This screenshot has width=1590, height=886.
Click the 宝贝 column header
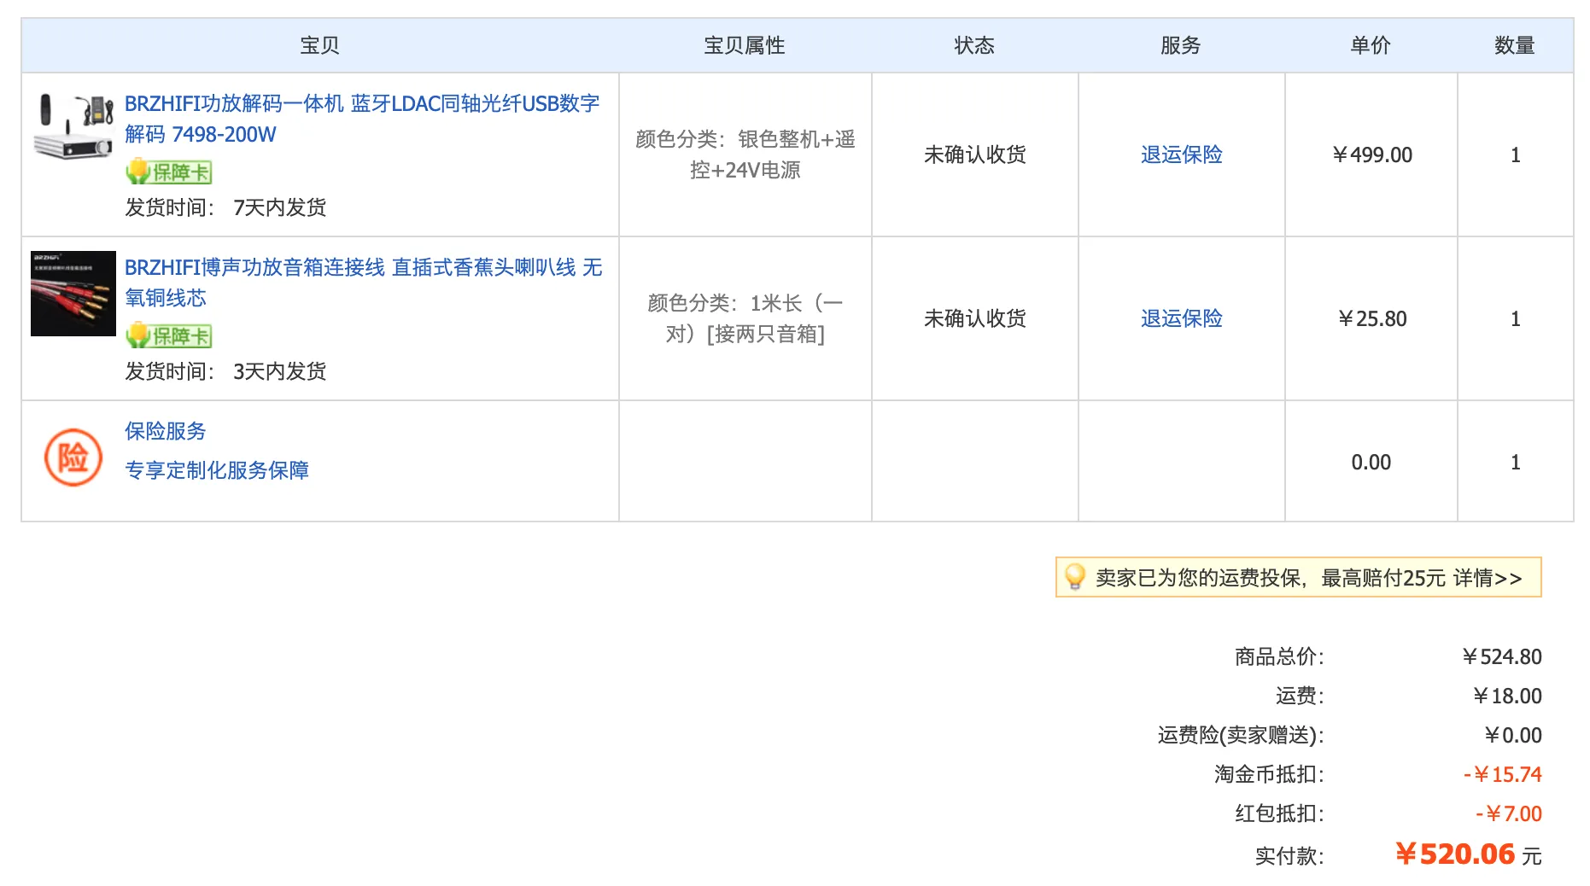click(x=320, y=45)
